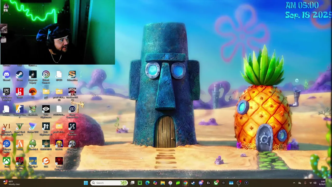Open File Explorer from the taskbar
332x187 pixels.
pos(163,183)
